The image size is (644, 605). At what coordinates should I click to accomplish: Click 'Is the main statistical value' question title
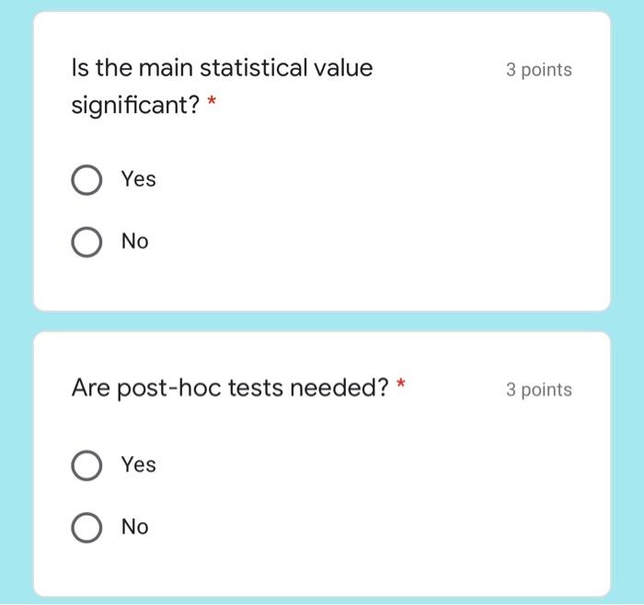click(222, 68)
